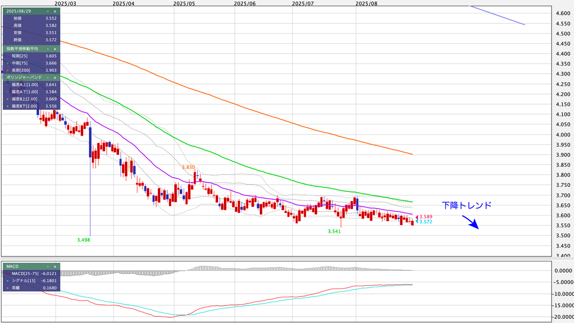Toggle the green 中期[75] moving average marker

[8, 63]
